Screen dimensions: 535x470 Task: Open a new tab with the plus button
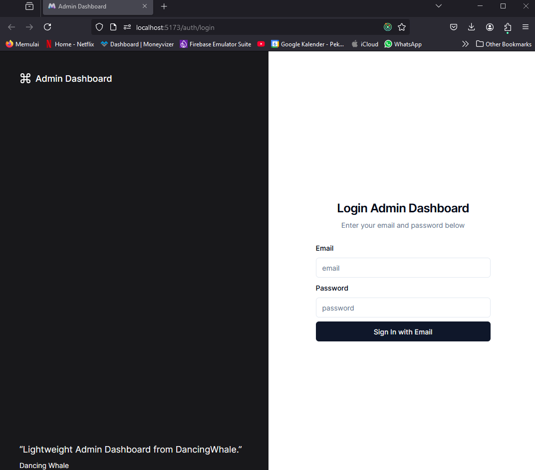pyautogui.click(x=164, y=6)
